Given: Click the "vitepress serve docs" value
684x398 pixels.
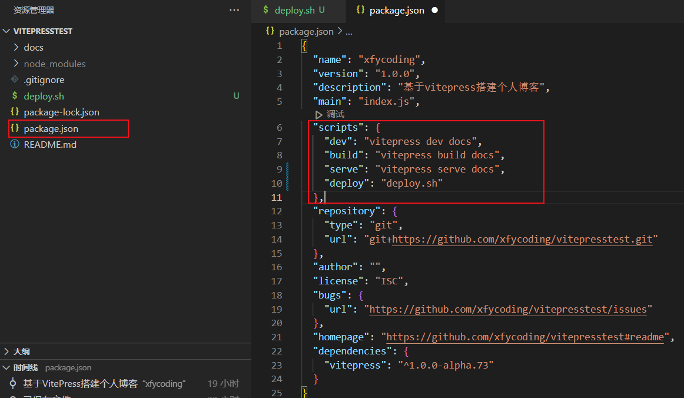Looking at the screenshot, I should coord(437,170).
